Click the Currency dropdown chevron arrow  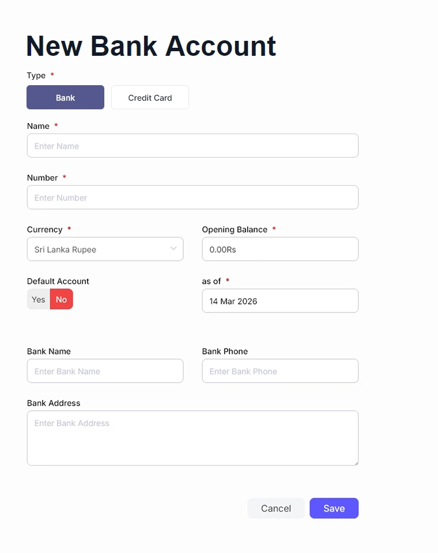173,249
